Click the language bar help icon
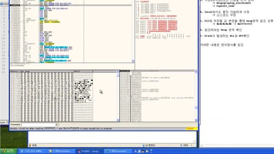The image size is (274, 154). click(x=147, y=151)
